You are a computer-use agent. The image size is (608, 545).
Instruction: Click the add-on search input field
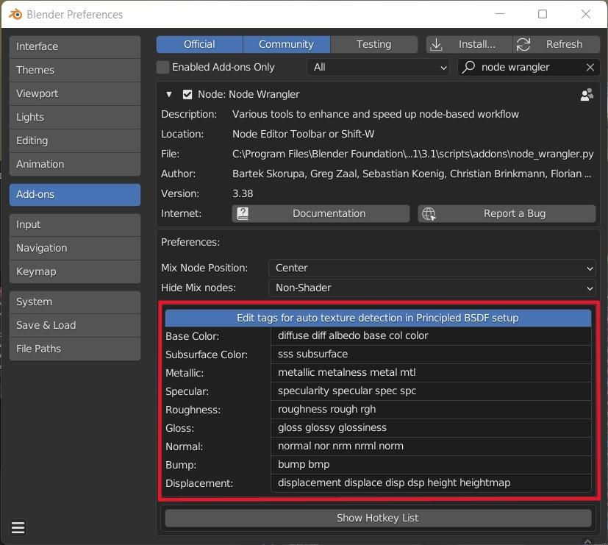[x=529, y=67]
